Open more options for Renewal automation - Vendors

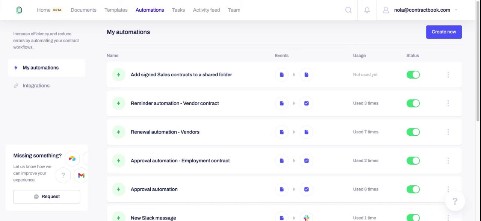[x=448, y=132]
